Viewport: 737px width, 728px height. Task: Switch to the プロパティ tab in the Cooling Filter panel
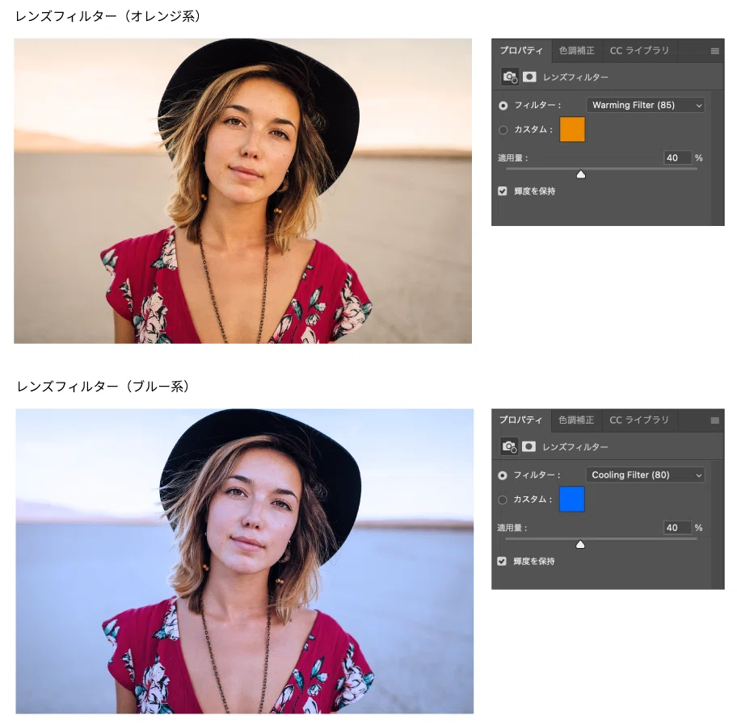520,420
